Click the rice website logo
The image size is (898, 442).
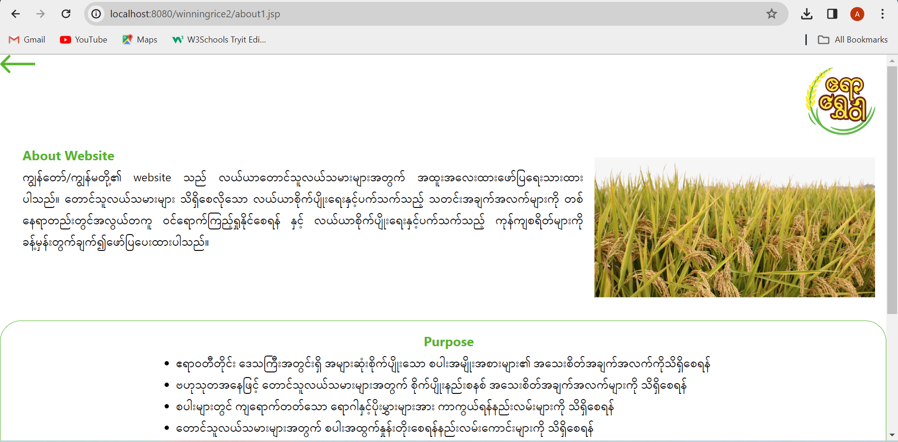(x=840, y=101)
